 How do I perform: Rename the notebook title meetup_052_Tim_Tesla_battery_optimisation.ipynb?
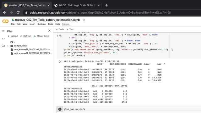pos(47,20)
